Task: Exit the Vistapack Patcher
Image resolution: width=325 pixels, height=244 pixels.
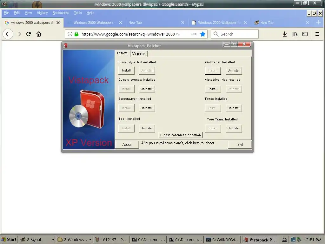Action: 240,145
